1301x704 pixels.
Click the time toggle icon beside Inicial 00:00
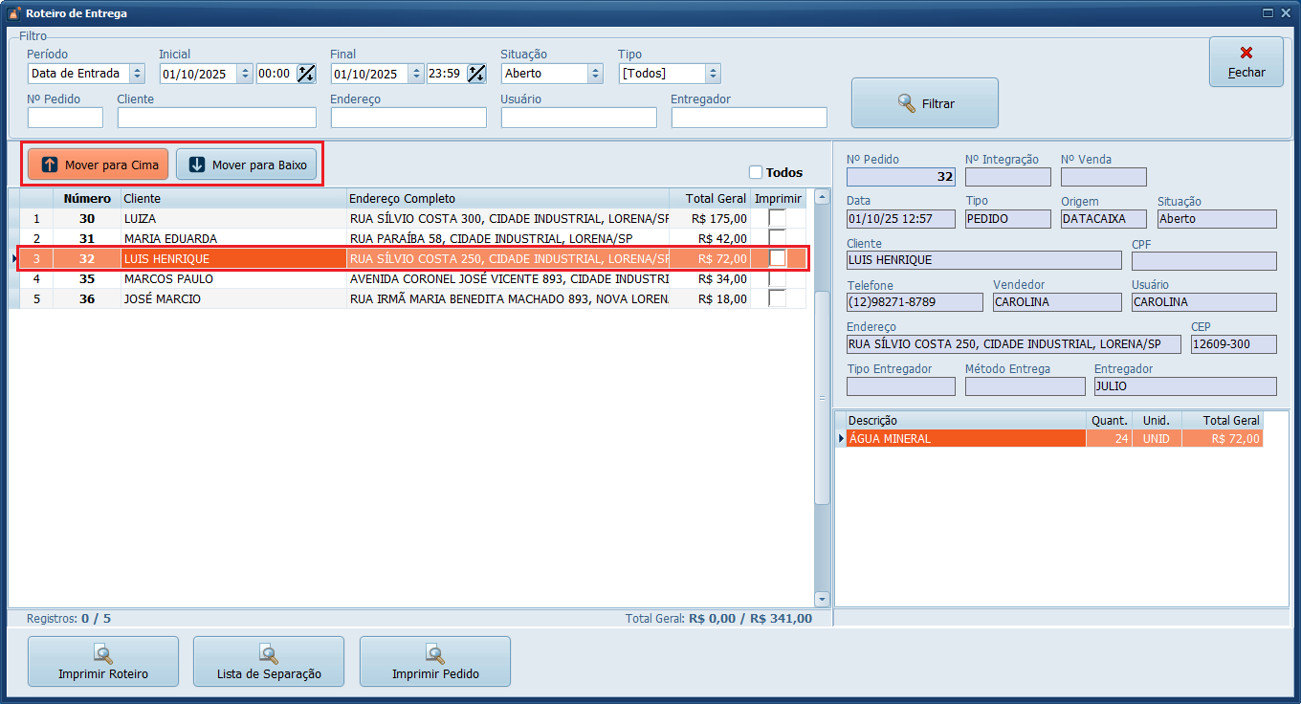coord(306,74)
